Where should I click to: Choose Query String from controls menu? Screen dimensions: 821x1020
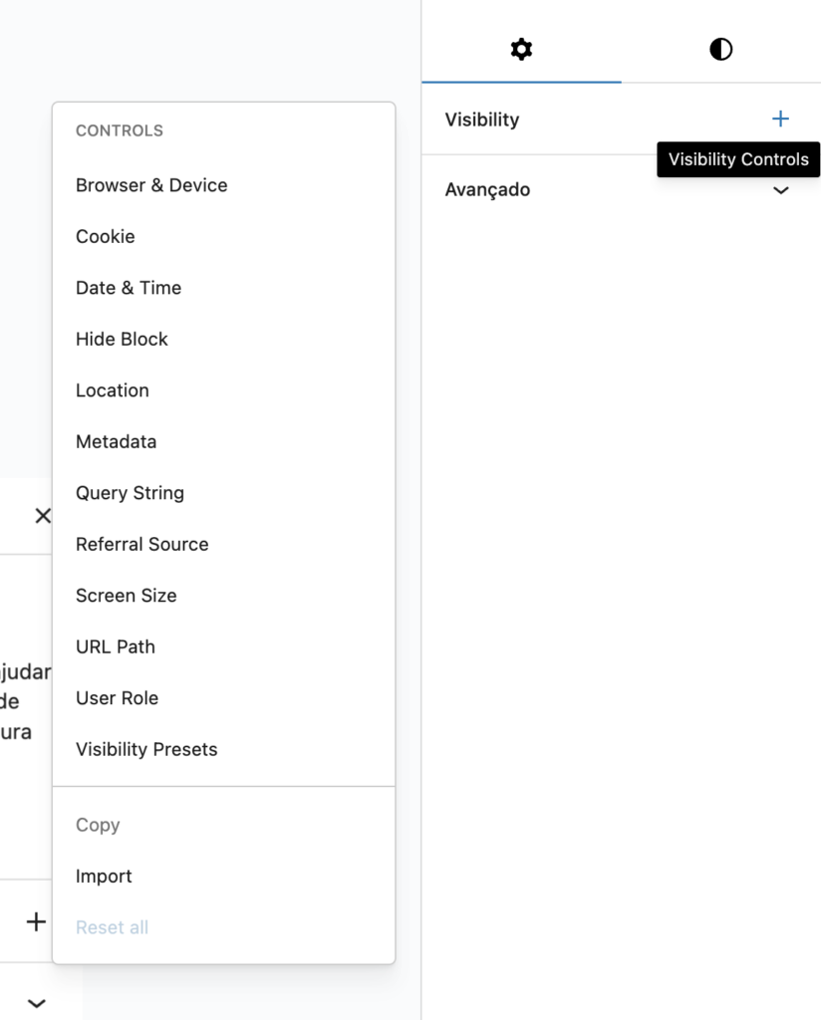tap(223, 493)
